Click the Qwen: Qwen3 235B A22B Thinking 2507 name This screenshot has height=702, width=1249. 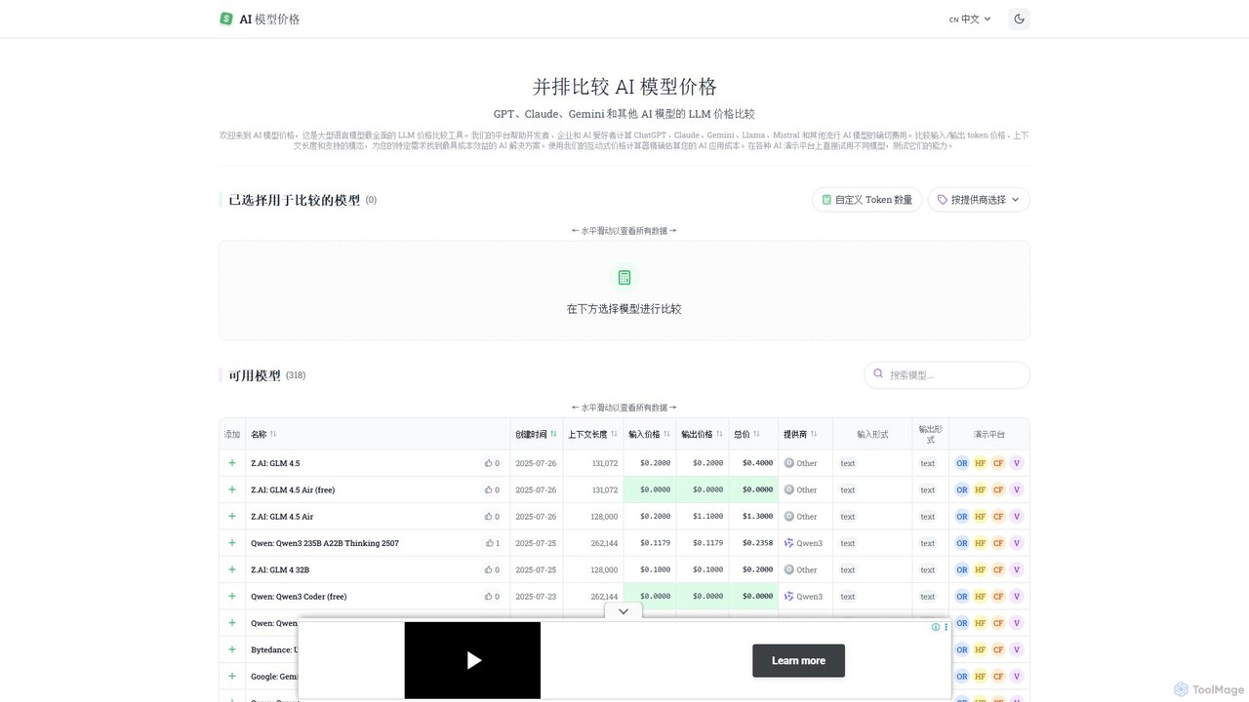click(x=325, y=543)
